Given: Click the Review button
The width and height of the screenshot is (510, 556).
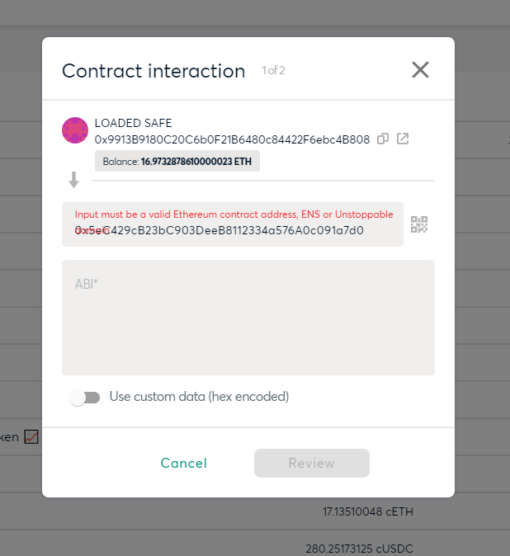Looking at the screenshot, I should pos(312,463).
